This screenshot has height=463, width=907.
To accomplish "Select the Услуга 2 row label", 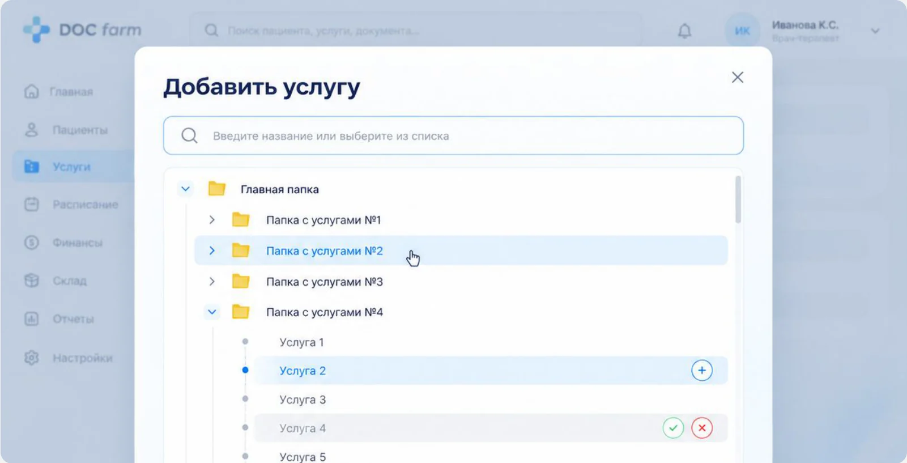I will point(303,371).
